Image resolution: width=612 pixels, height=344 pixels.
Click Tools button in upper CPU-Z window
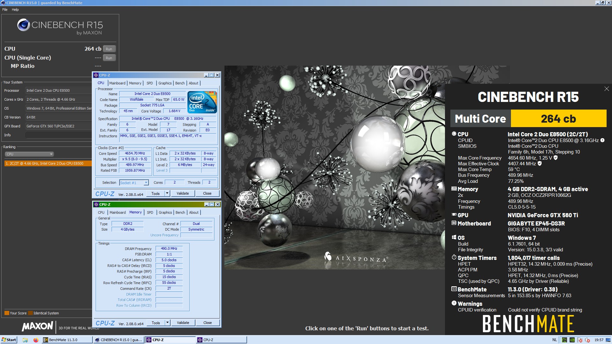(156, 193)
